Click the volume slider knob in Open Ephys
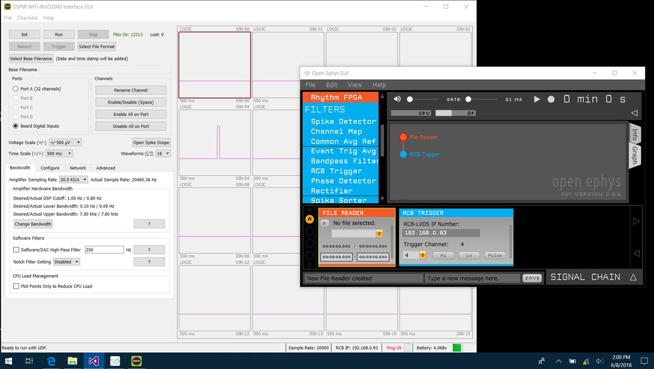Screen dimensions: 654x369 coord(410,99)
